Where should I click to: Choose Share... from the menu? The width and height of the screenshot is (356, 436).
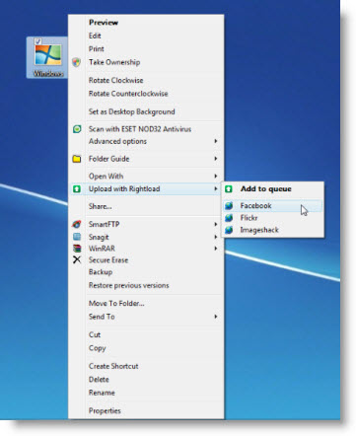[x=100, y=206]
